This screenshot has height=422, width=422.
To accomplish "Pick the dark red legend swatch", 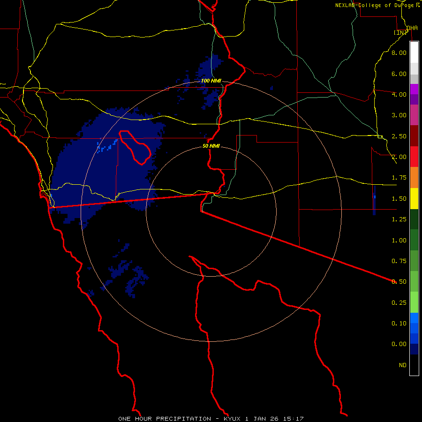I will 414,136.
